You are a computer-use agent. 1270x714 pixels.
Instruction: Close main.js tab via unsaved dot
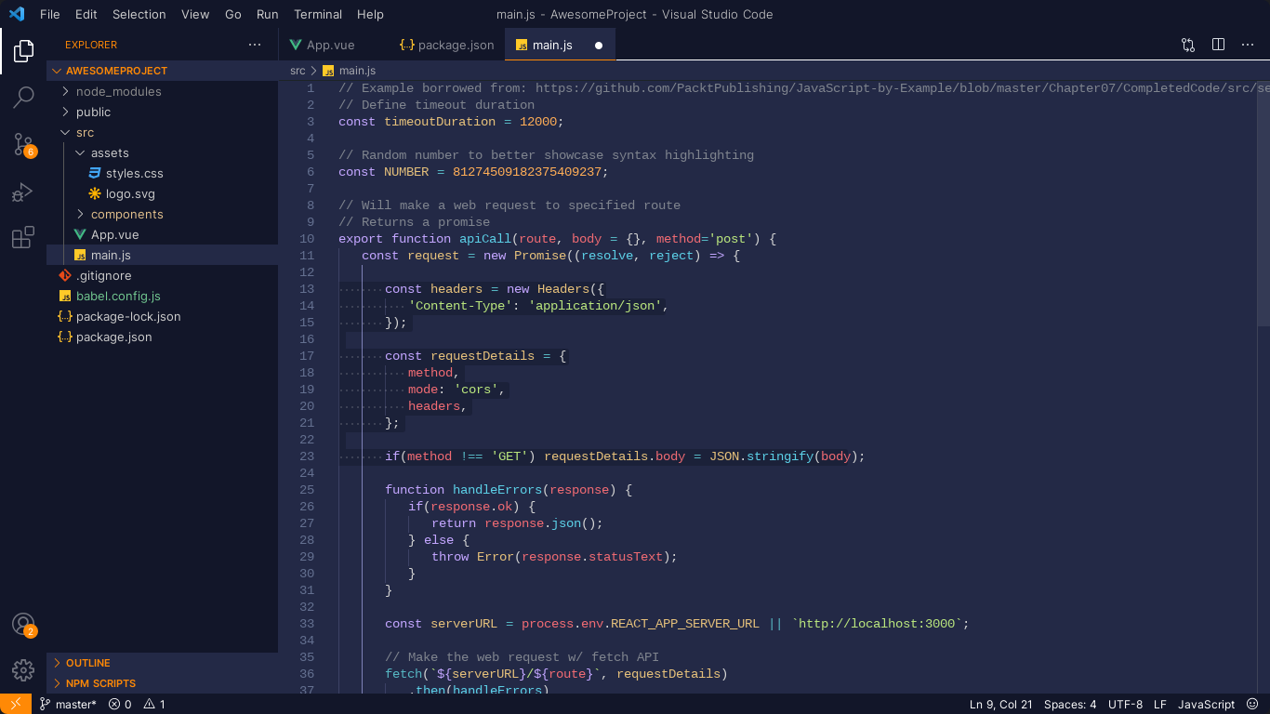[x=599, y=45]
